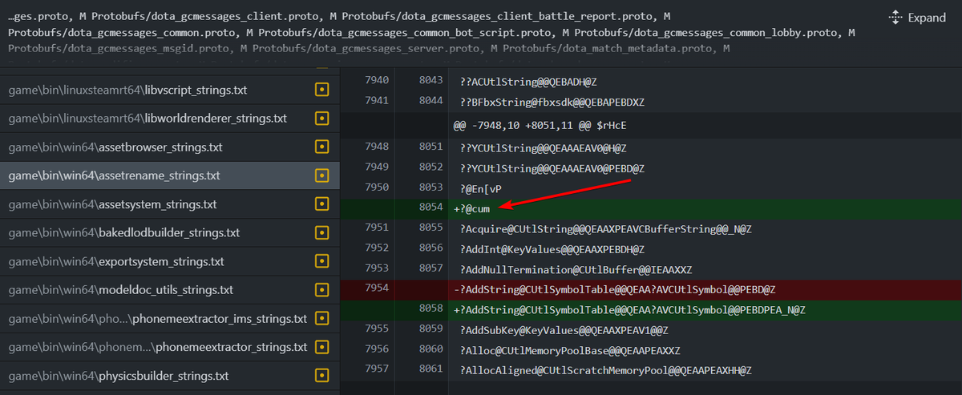Select libworldrenderer_strings.txt file entry
Viewport: 962px width, 395px height.
pyautogui.click(x=170, y=119)
